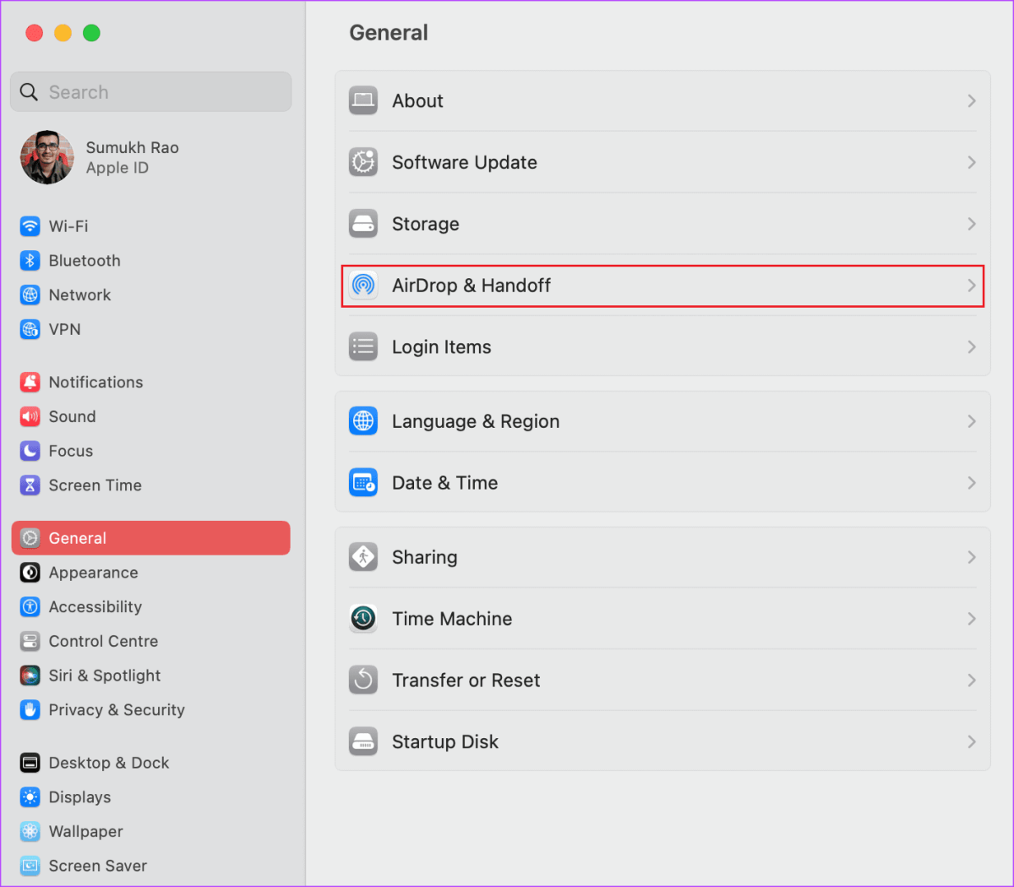Click chevron on Sharing row
Image resolution: width=1014 pixels, height=887 pixels.
(972, 557)
